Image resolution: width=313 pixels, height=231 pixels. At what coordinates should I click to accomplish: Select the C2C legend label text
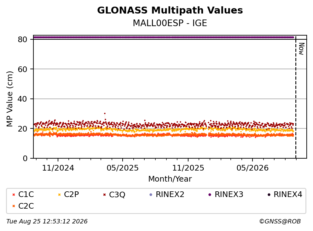pyautogui.click(x=26, y=206)
